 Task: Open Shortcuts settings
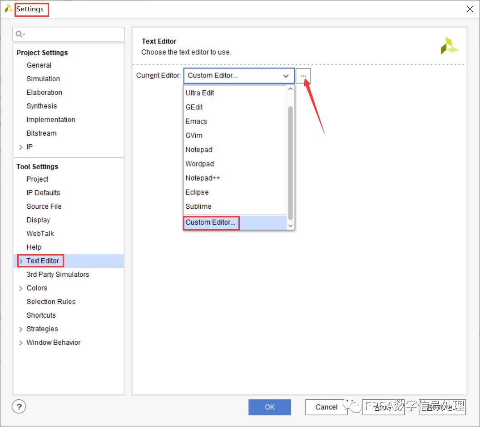pos(41,315)
